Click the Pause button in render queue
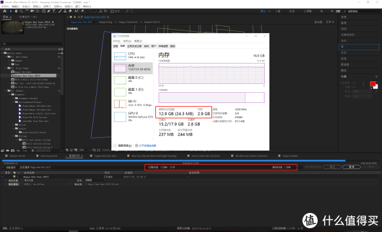This screenshot has height=232, width=382. coord(351,167)
